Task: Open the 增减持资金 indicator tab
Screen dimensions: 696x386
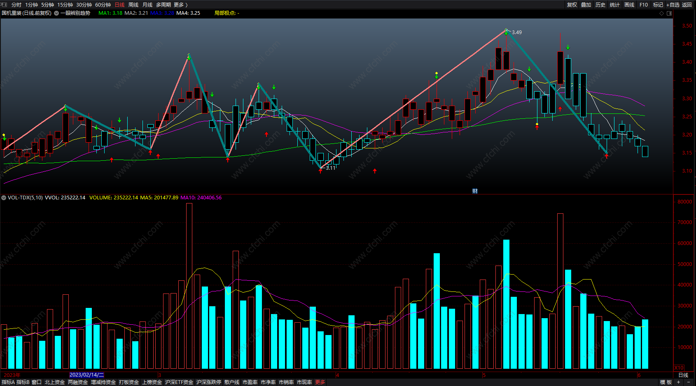Action: pyautogui.click(x=103, y=382)
